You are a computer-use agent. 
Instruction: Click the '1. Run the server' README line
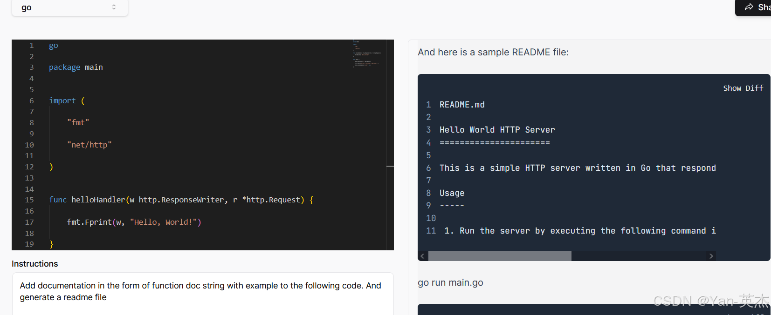click(x=580, y=231)
